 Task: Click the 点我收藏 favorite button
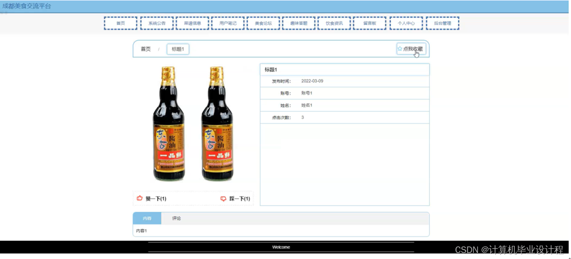click(411, 49)
